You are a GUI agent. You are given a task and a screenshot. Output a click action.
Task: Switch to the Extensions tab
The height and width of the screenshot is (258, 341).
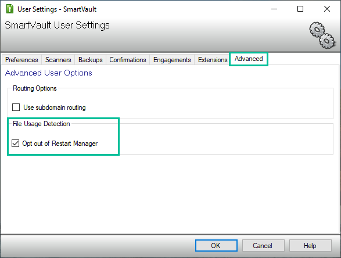pos(213,60)
